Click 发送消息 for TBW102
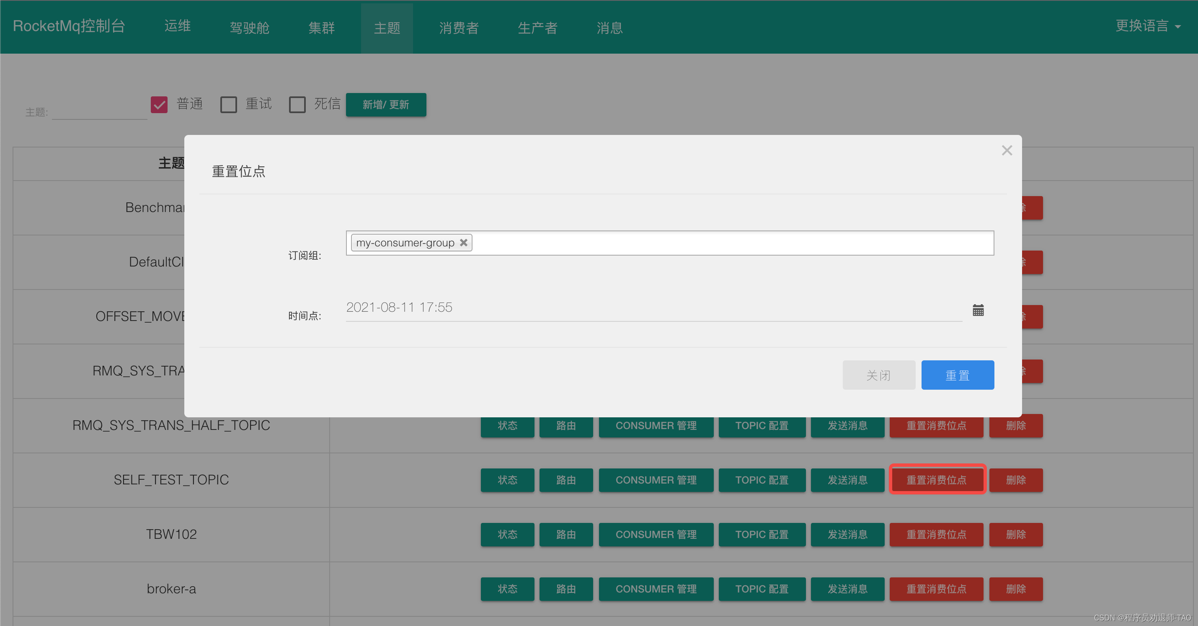Screen dimensions: 1198x626 847,534
